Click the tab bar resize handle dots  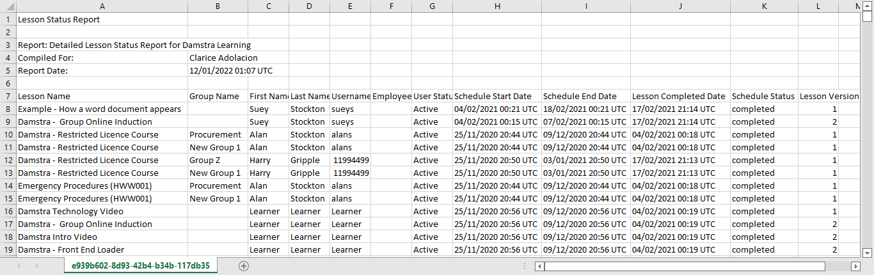pos(525,266)
